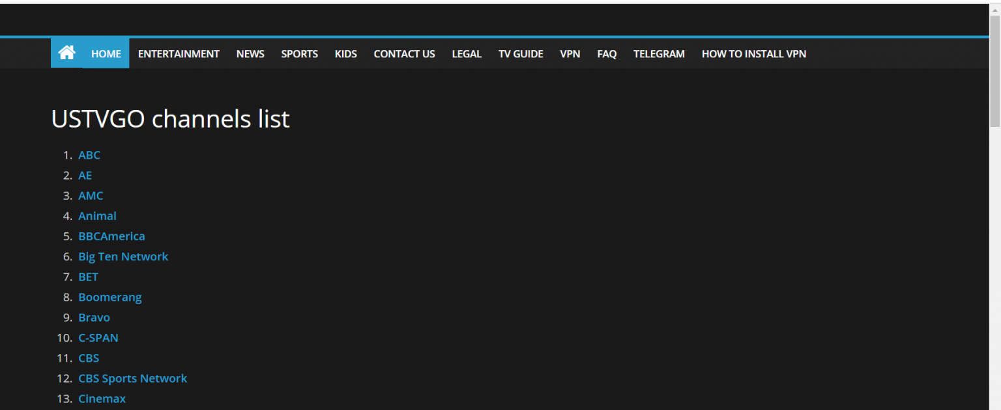The width and height of the screenshot is (1001, 410).
Task: Open the C-SPAN channel link
Action: coord(98,337)
